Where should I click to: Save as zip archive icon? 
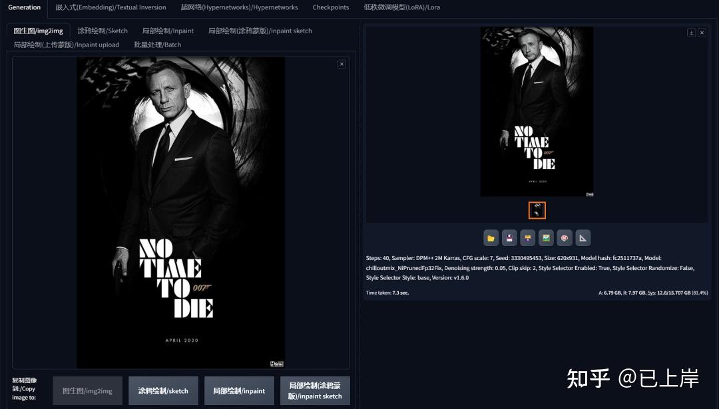point(527,238)
